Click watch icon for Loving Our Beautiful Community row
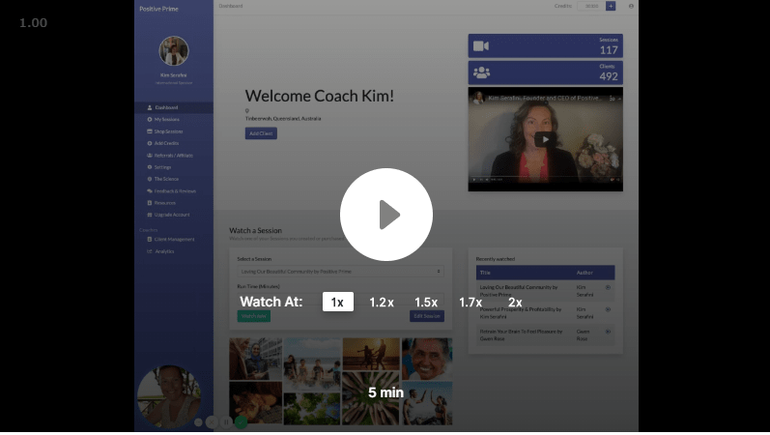 (x=608, y=287)
